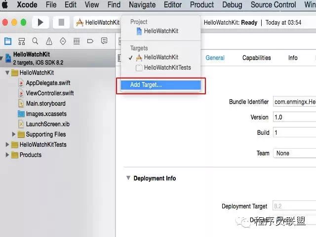Viewport: 316px width, 237px height.
Task: Collapse the Deployment Info section
Action: (x=128, y=178)
